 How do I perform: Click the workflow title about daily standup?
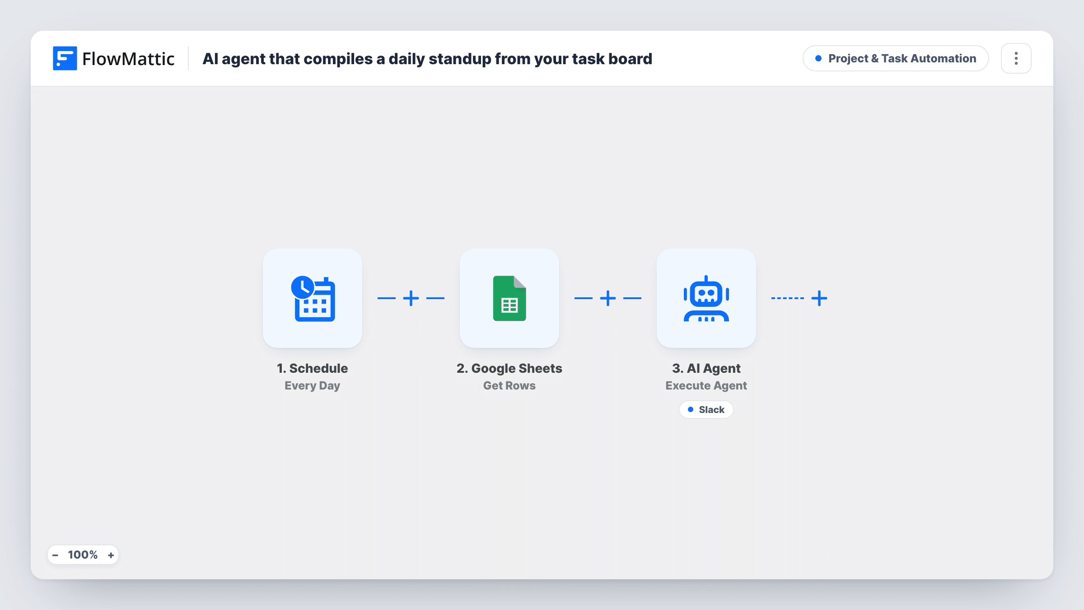[427, 59]
